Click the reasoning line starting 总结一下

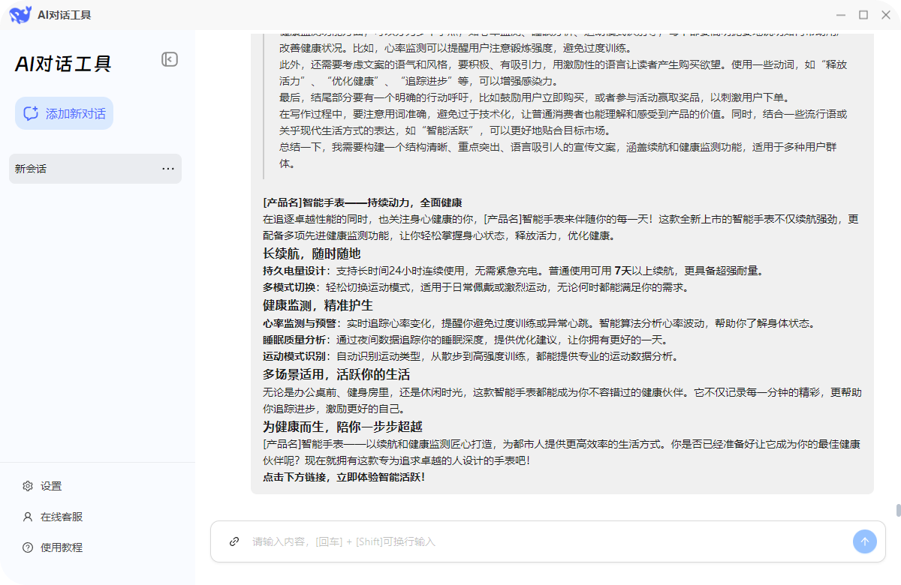coord(558,155)
